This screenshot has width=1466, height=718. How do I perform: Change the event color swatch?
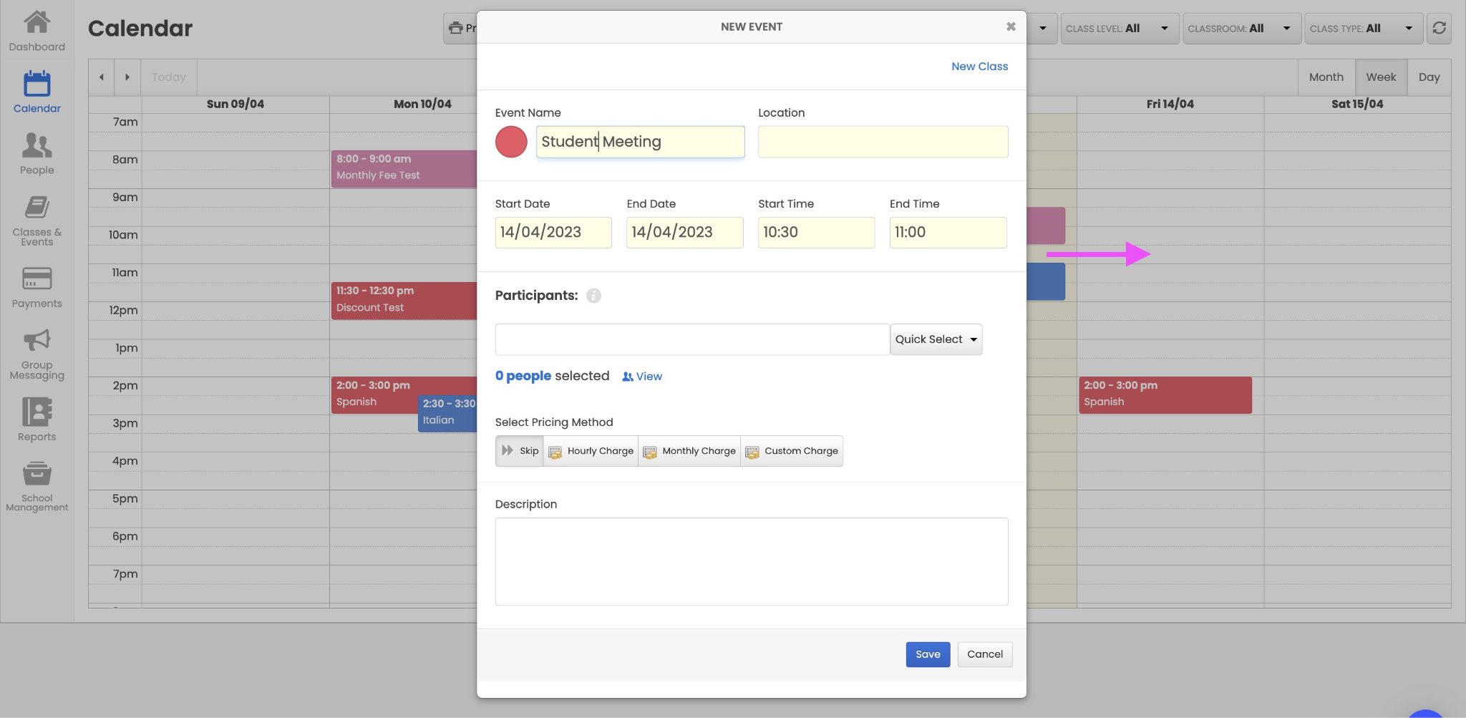[510, 142]
